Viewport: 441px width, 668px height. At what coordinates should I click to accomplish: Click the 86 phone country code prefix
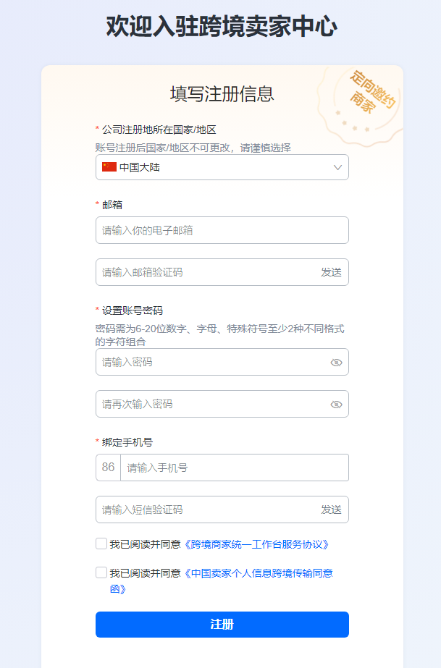[109, 468]
